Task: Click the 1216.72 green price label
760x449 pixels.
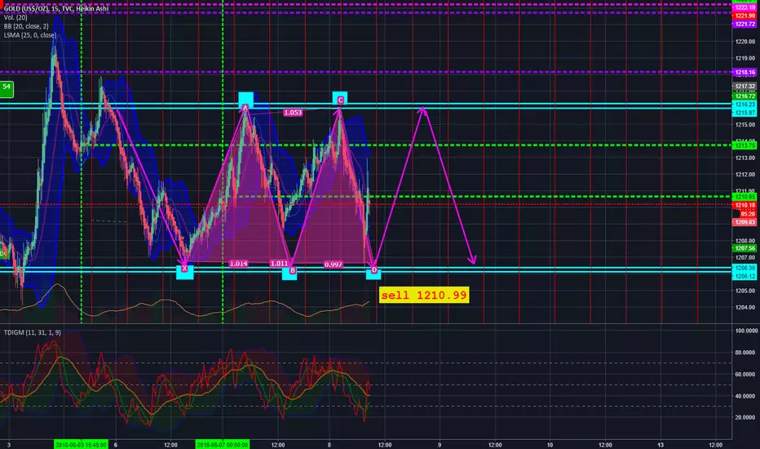Action: [745, 96]
